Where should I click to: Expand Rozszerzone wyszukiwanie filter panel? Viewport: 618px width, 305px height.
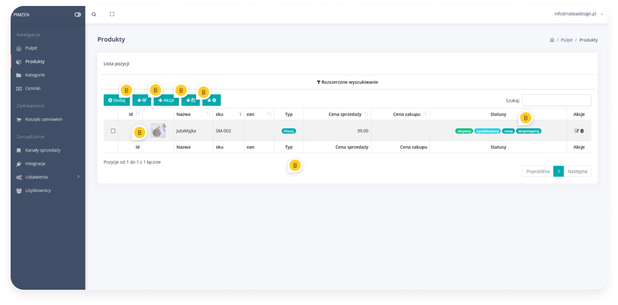(x=347, y=82)
